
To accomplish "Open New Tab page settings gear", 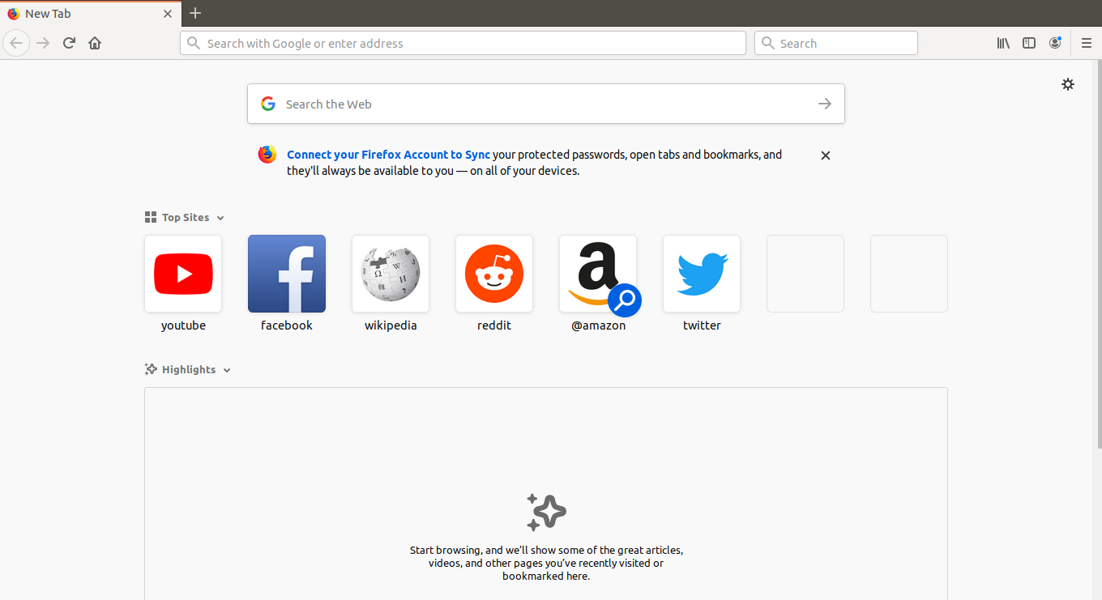I will point(1067,84).
